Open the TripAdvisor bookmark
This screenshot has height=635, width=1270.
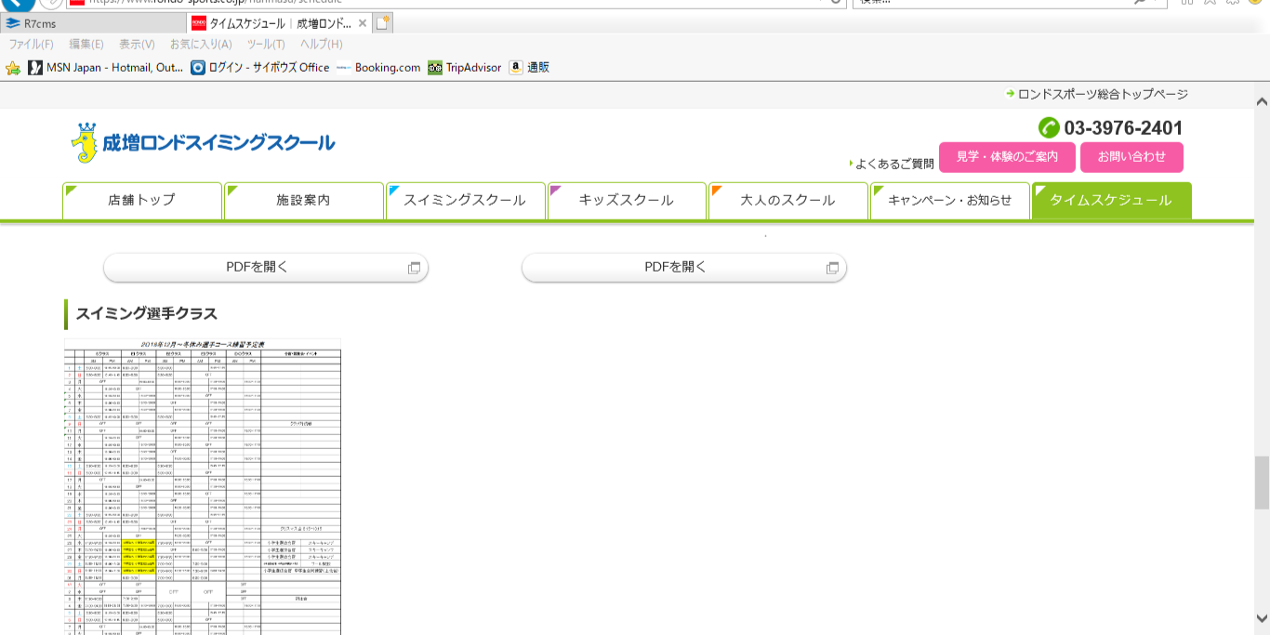click(x=464, y=68)
